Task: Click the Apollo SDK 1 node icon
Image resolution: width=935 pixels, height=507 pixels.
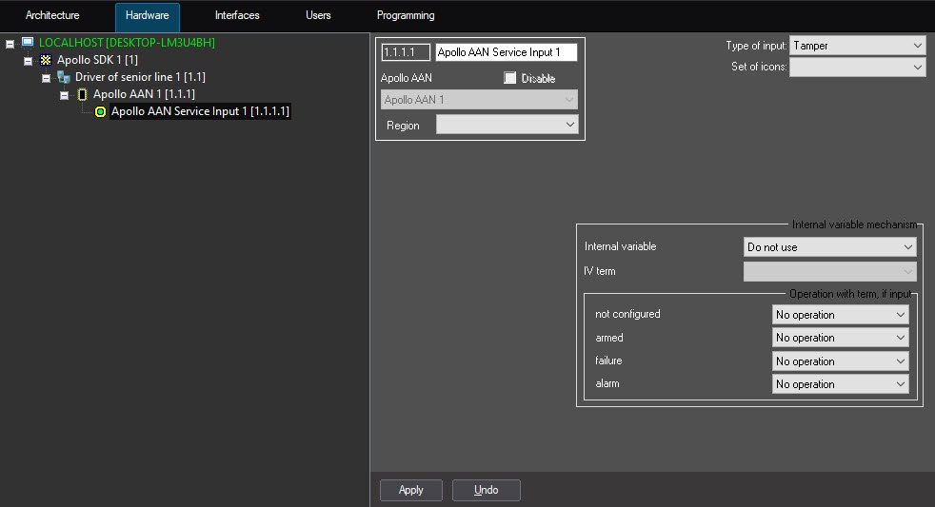Action: [x=45, y=60]
